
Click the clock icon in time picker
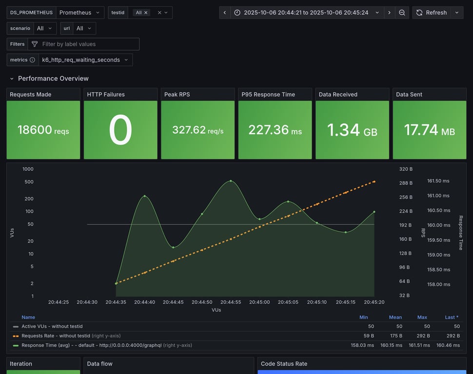coord(237,13)
